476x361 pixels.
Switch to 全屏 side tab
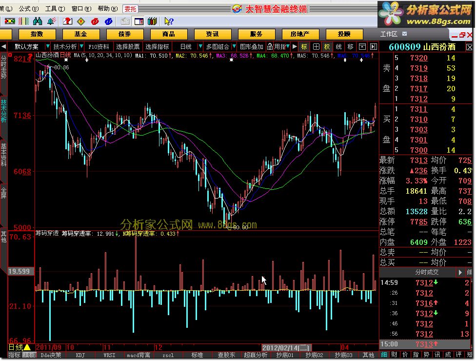pos(3,193)
